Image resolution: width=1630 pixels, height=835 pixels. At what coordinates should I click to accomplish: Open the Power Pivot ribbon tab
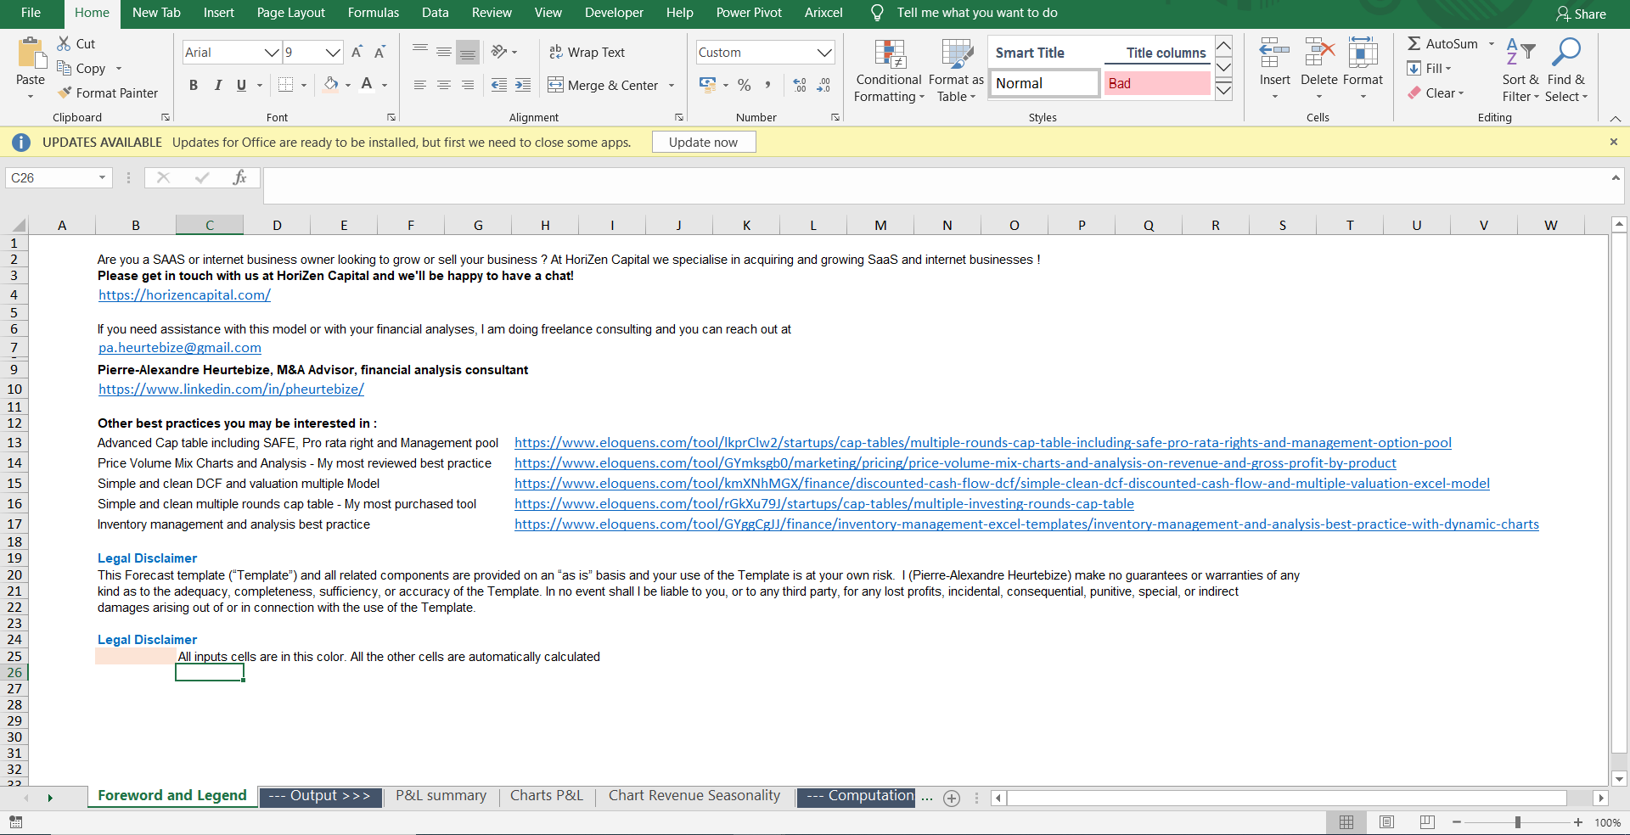(x=749, y=13)
